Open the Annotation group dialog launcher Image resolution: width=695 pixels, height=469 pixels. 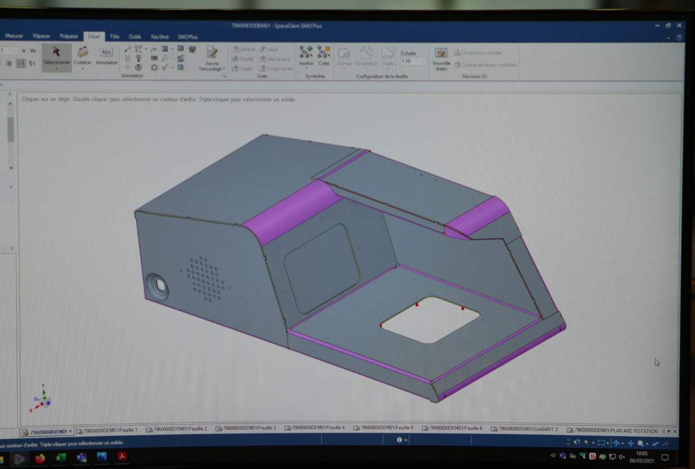tap(224, 76)
